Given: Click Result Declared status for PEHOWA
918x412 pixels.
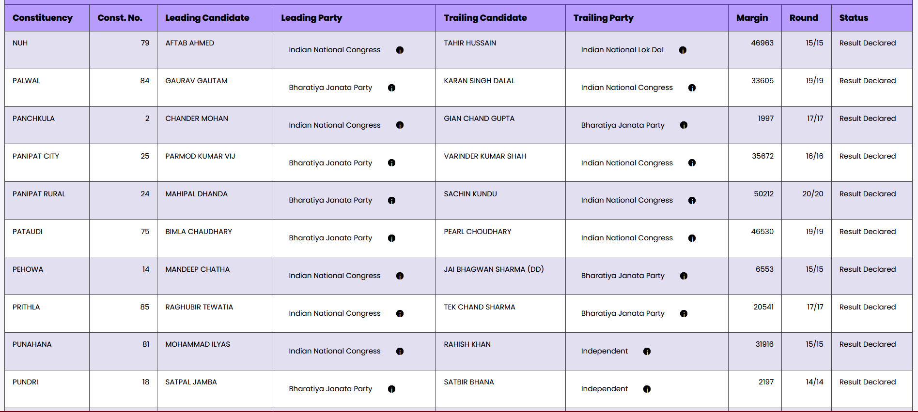Looking at the screenshot, I should [x=867, y=269].
